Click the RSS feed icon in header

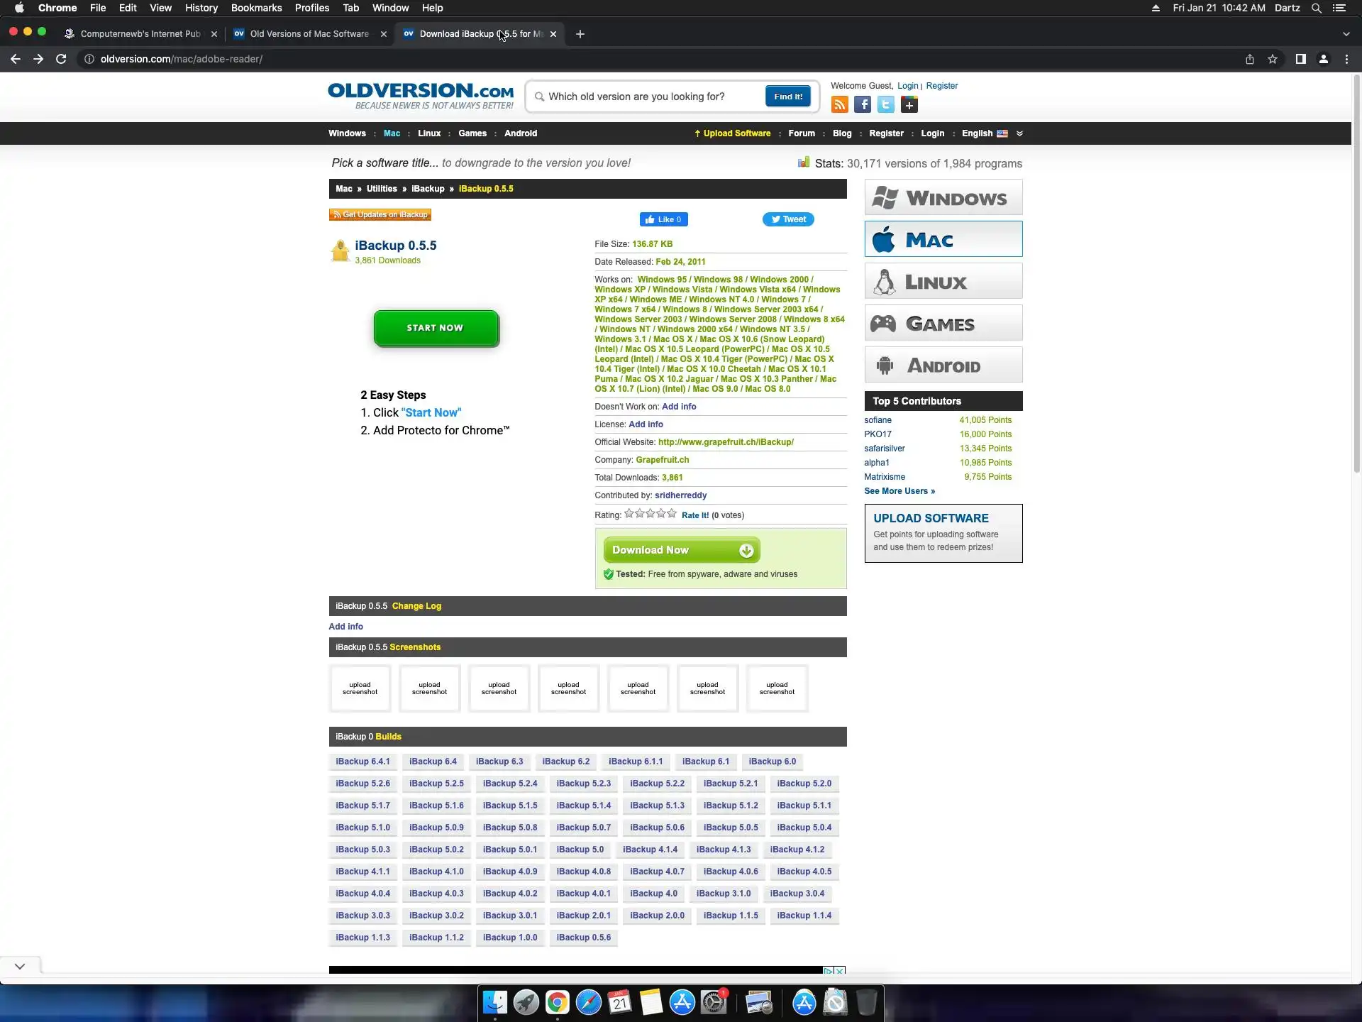pos(840,105)
